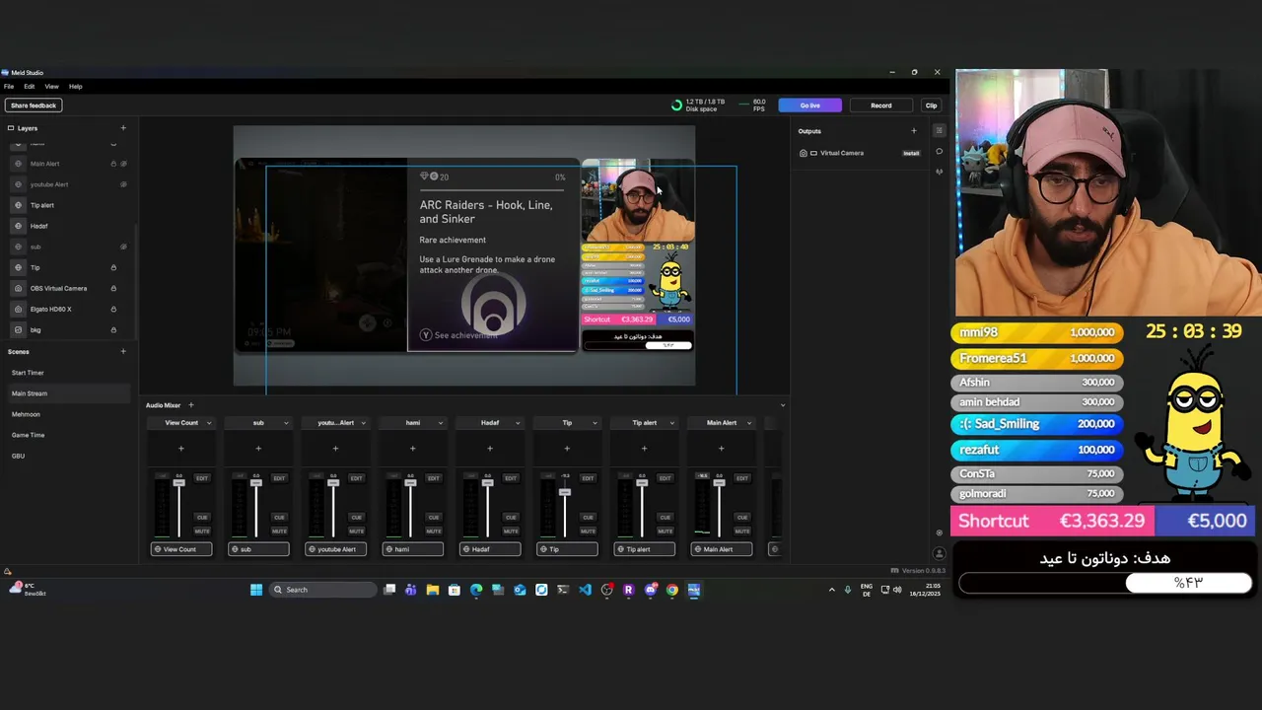This screenshot has width=1262, height=710.
Task: Add effect to Hadaf channel
Action: click(x=489, y=449)
